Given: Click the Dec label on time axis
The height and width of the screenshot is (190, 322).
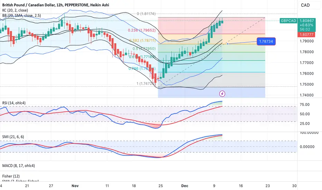Looking at the screenshot, I should pos(184,186).
